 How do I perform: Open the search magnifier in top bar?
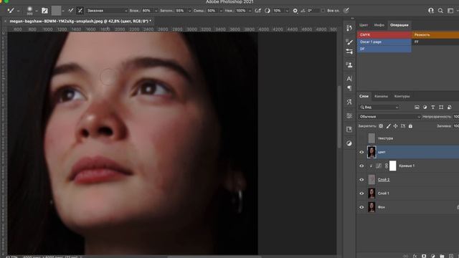[440, 11]
